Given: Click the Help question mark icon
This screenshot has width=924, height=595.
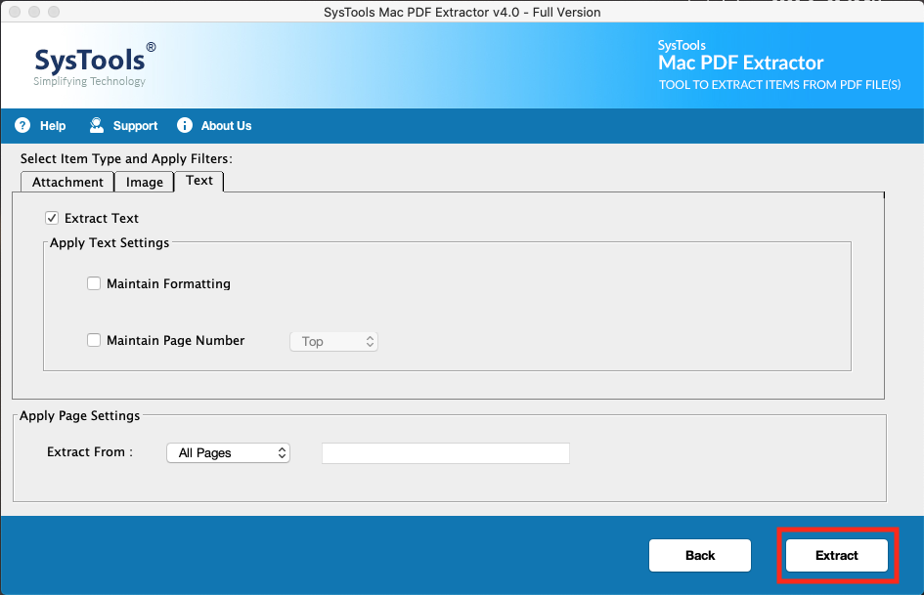Looking at the screenshot, I should 22,125.
